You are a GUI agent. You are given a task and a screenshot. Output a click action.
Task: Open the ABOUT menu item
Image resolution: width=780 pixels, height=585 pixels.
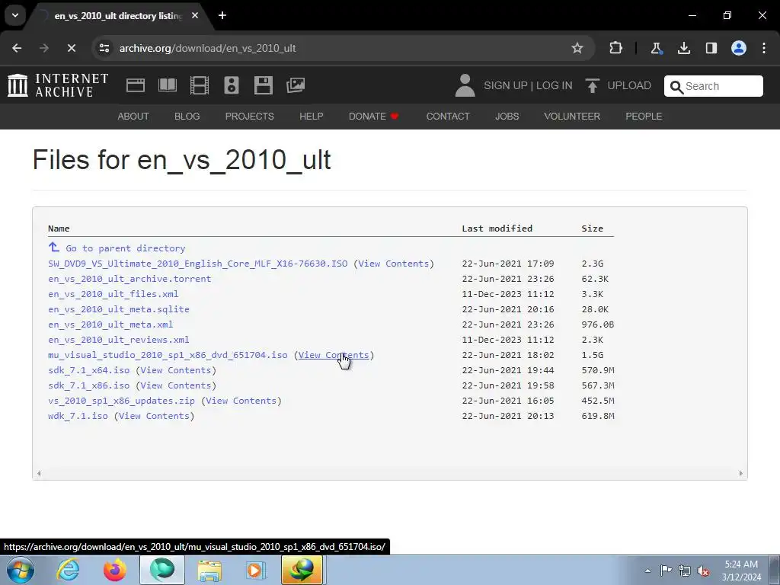pyautogui.click(x=133, y=117)
